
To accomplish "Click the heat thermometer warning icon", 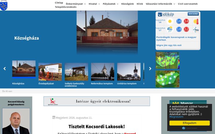I will point(196,21).
